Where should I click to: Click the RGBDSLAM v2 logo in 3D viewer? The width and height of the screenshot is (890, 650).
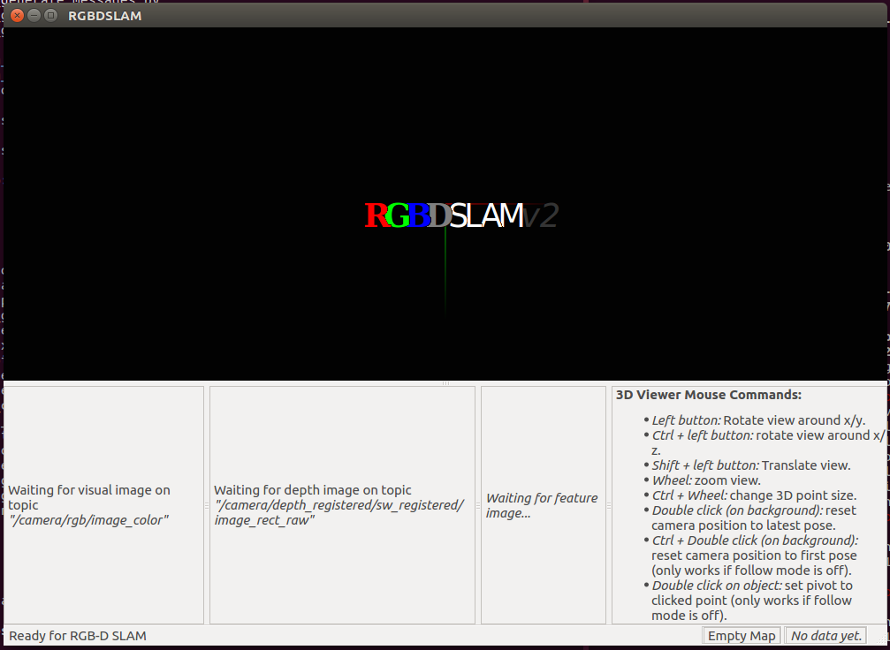[x=461, y=215]
